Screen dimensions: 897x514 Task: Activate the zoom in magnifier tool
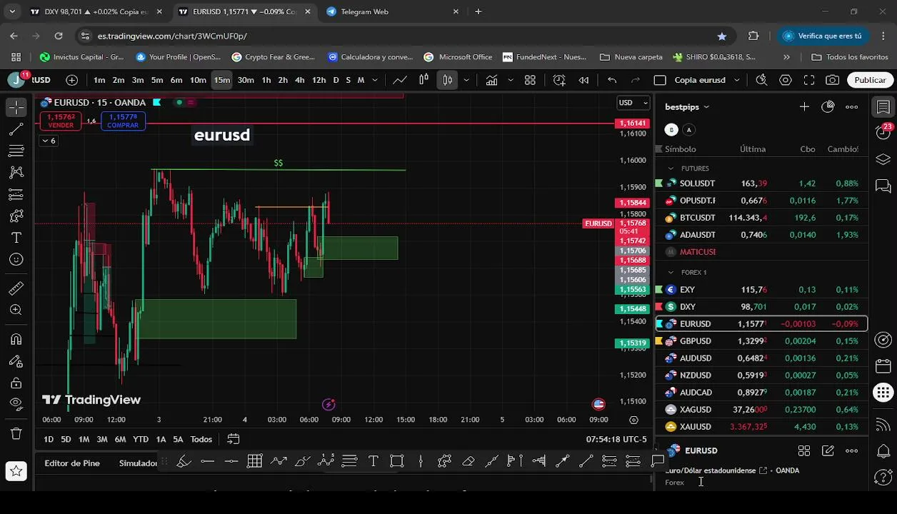16,311
